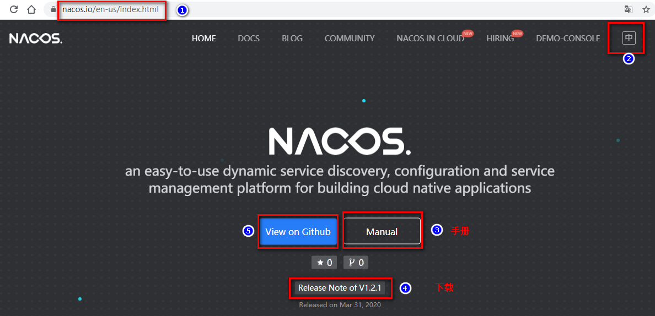Open the COMMUNITY menu item
Viewport: 655px width, 316px height.
click(350, 39)
